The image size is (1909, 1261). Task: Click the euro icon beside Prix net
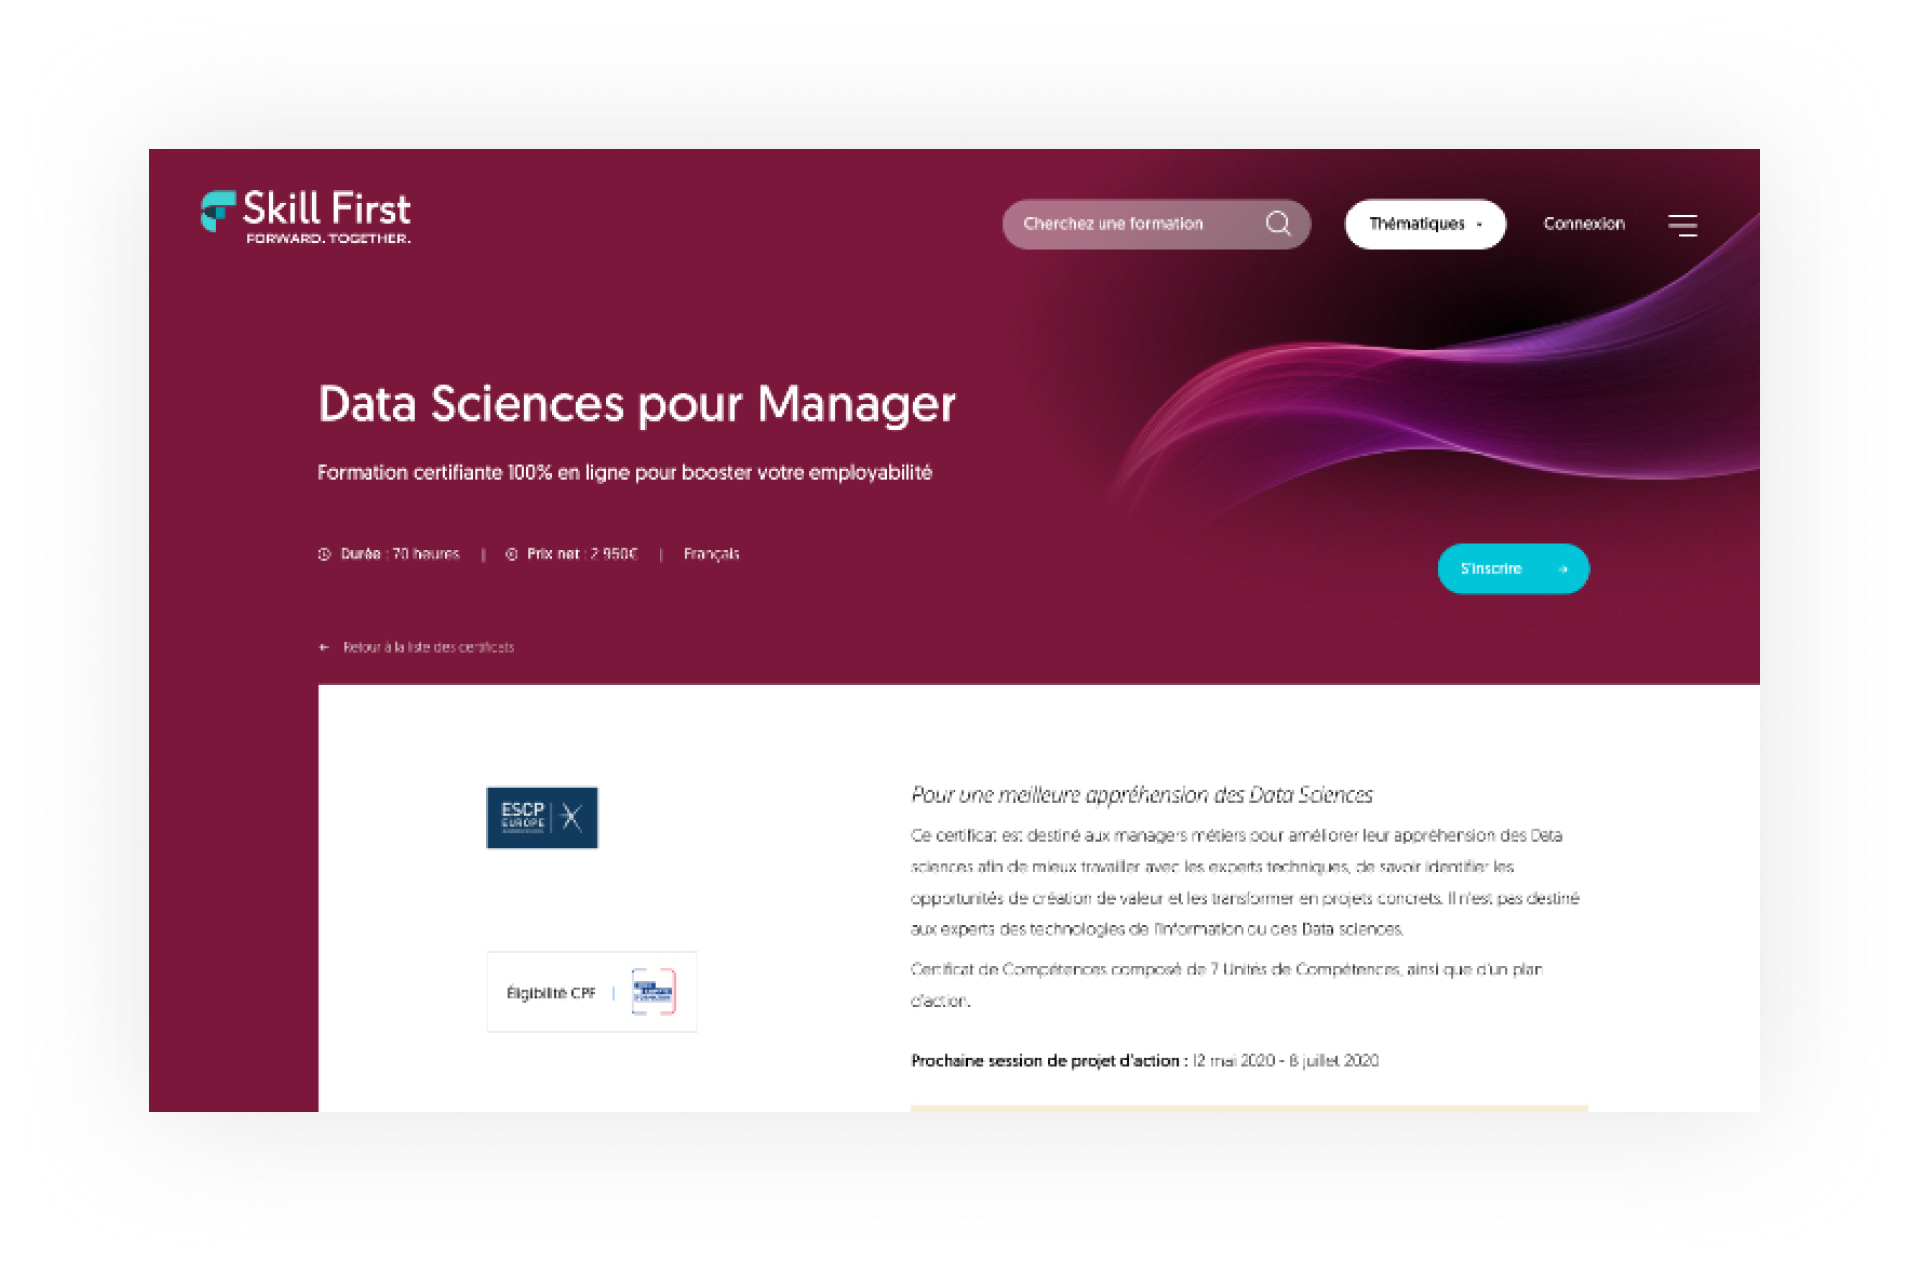tap(512, 554)
